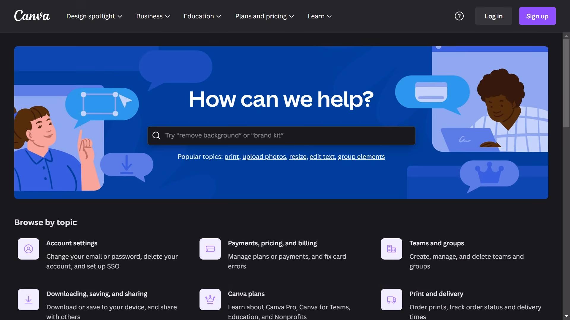Viewport: 570px width, 320px height.
Task: Open the upload photos popular topic
Action: [x=264, y=157]
